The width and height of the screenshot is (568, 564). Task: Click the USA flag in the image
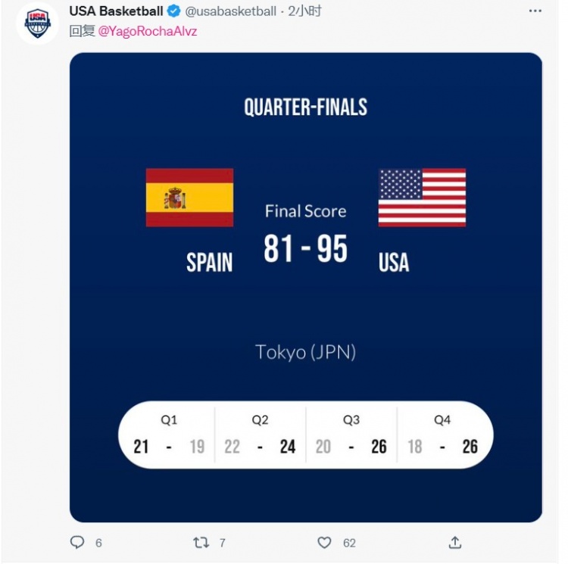click(x=422, y=198)
